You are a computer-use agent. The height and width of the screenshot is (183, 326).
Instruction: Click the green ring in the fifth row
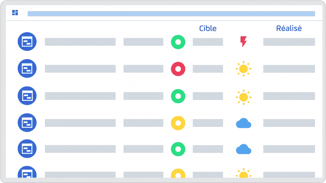[x=178, y=149]
